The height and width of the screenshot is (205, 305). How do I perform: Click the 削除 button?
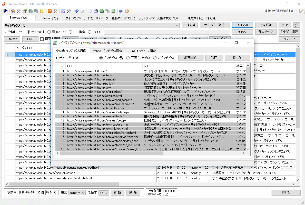133,193
